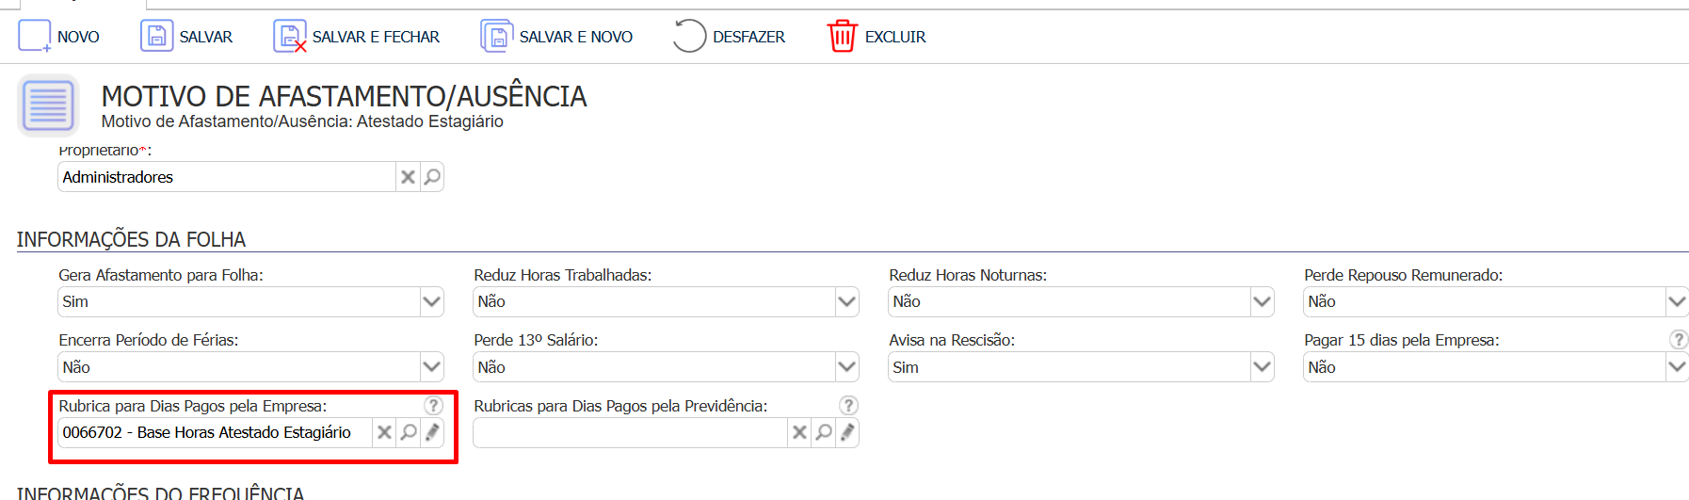
Task: Edit the Base Horas Atestado Estagiário rubrica
Action: pos(432,432)
